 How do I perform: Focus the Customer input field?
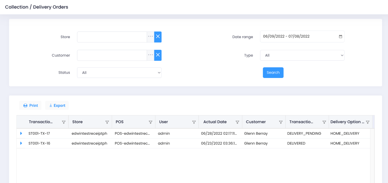[x=112, y=55]
